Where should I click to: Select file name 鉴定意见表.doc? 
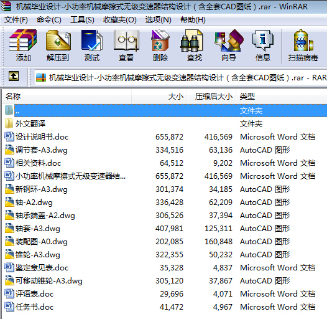coord(42,268)
